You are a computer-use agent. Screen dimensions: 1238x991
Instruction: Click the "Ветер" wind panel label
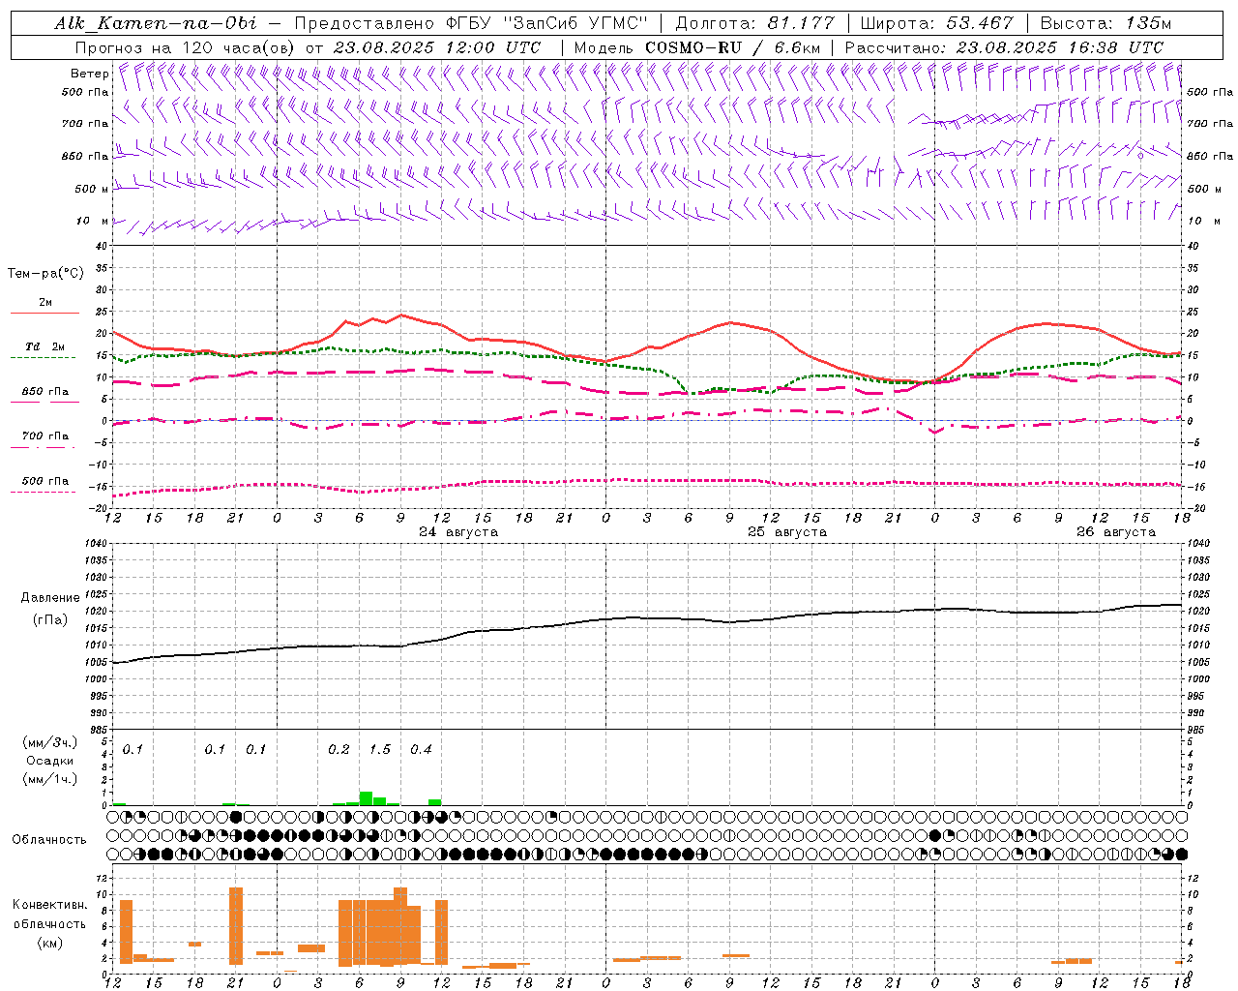tap(90, 74)
